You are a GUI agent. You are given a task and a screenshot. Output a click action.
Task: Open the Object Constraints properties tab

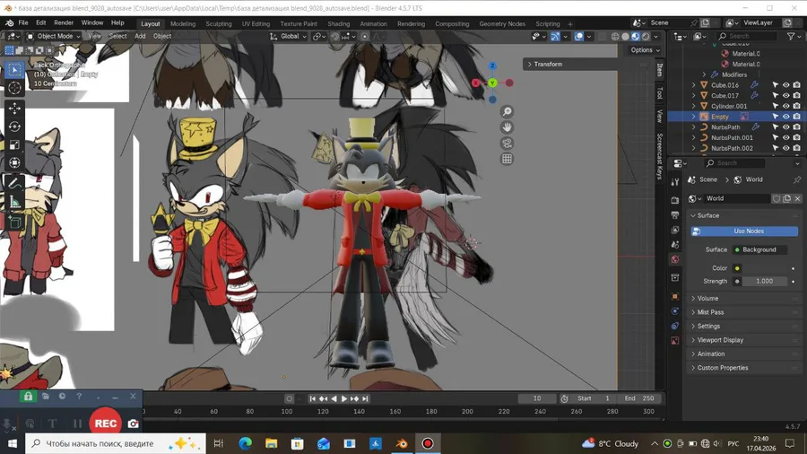[x=674, y=326]
